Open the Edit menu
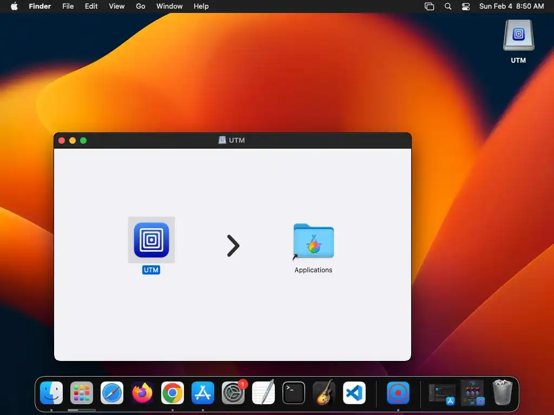554x415 pixels. tap(91, 6)
